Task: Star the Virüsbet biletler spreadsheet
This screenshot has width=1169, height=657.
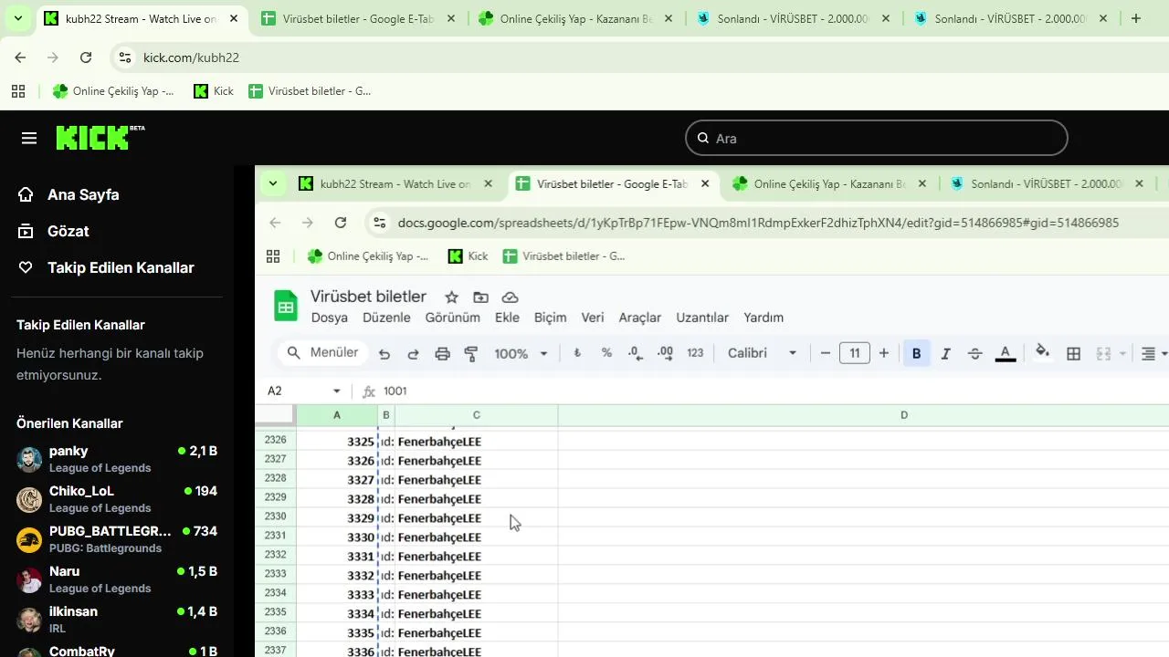Action: pyautogui.click(x=451, y=297)
